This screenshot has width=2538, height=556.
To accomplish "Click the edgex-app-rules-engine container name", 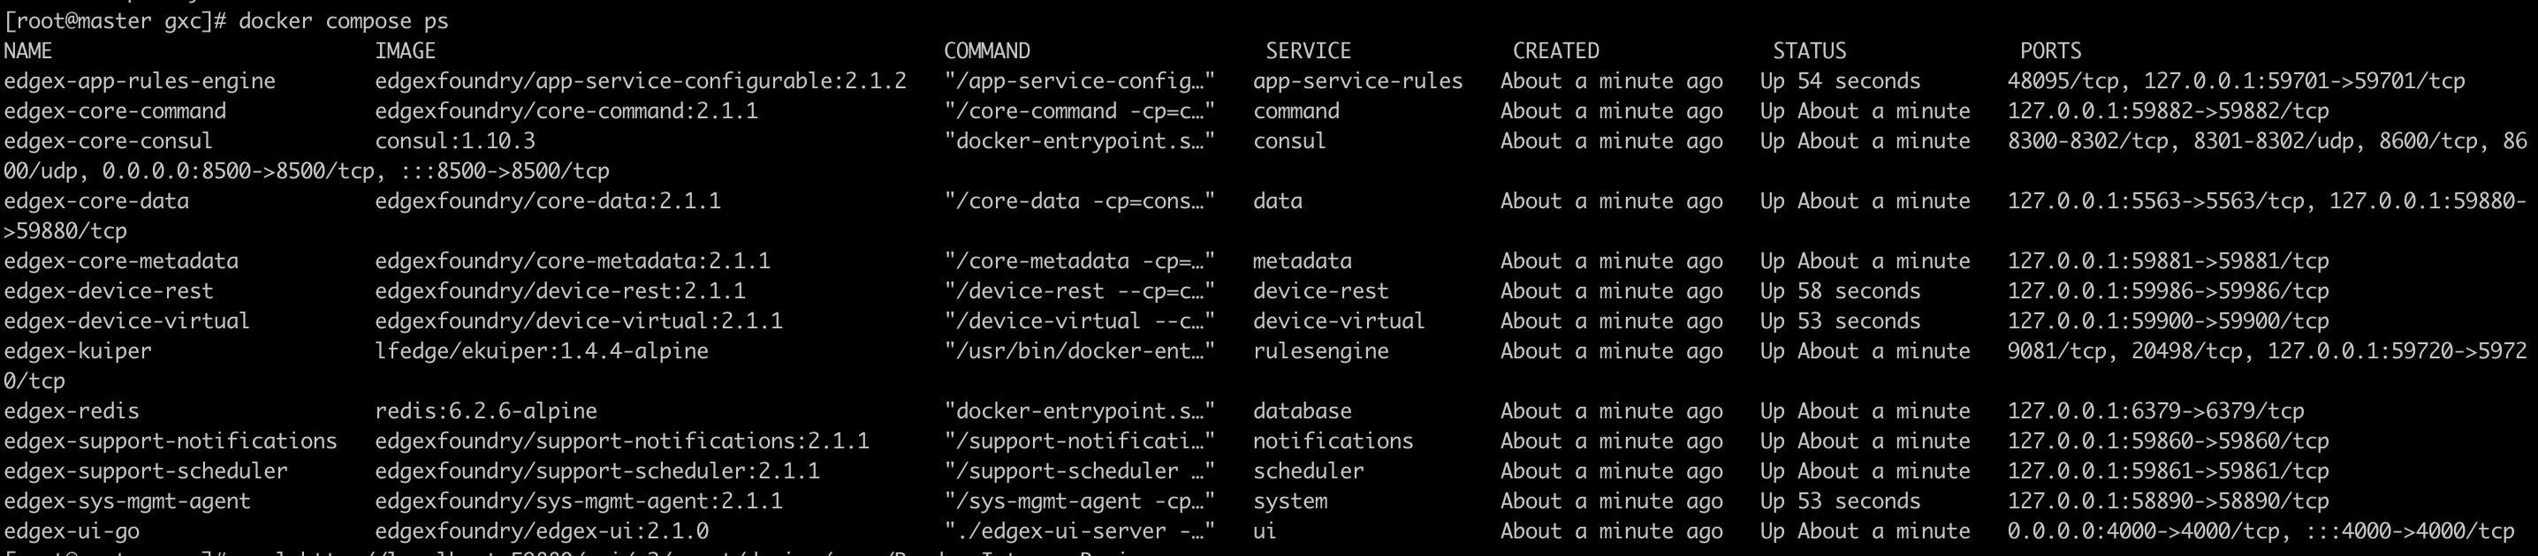I will (x=140, y=82).
